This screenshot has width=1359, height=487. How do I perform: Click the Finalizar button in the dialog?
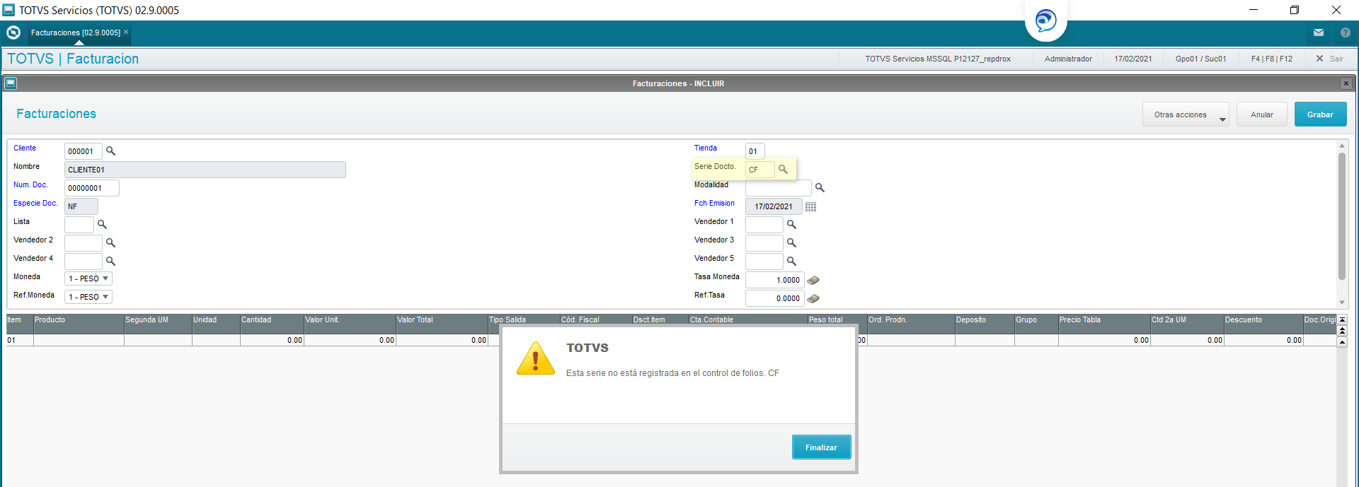[821, 447]
